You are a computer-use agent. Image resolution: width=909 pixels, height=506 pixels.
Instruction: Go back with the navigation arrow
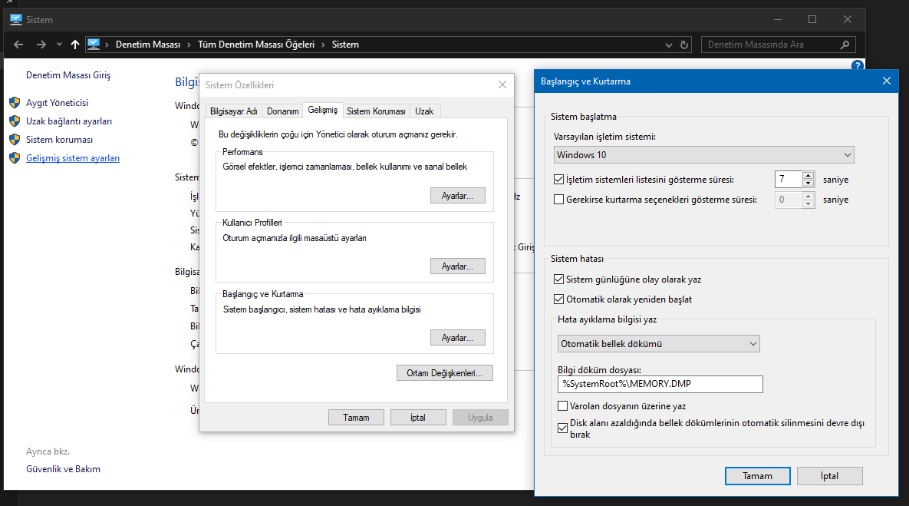point(18,45)
